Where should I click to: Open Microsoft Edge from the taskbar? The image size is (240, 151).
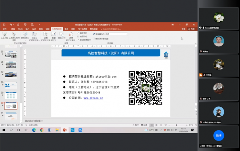point(34,130)
